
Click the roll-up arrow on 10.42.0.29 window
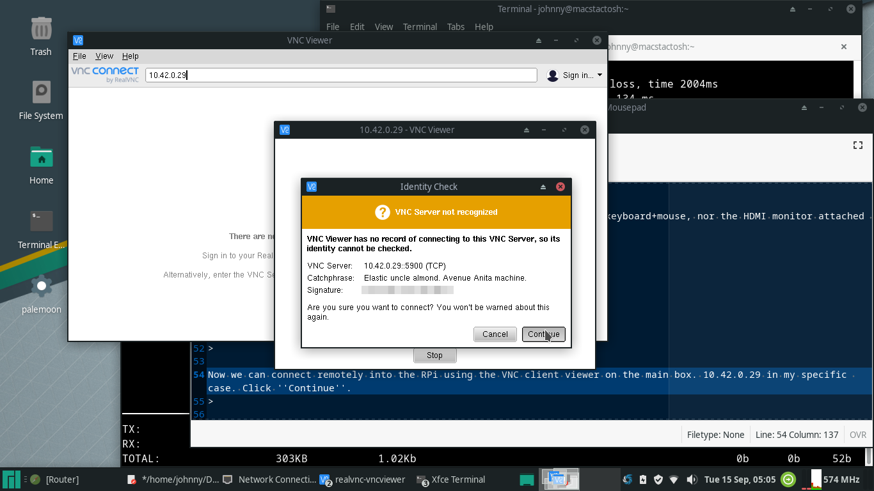(527, 130)
